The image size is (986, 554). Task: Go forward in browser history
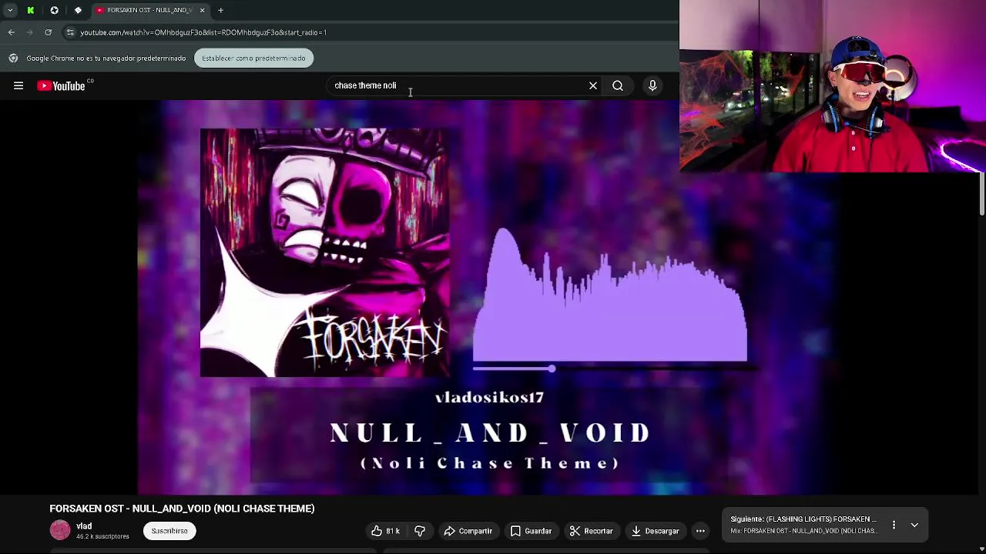coord(30,32)
